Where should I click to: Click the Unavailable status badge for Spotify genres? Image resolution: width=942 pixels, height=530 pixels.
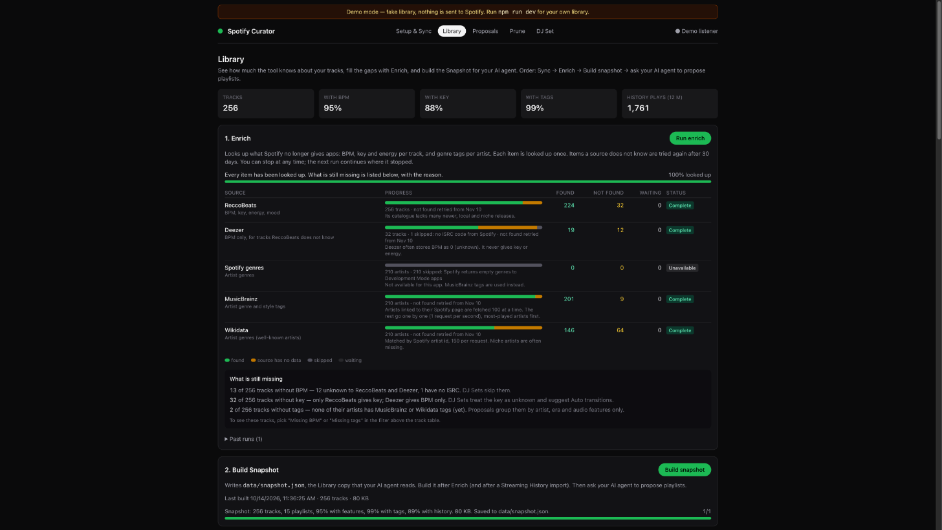pyautogui.click(x=682, y=268)
